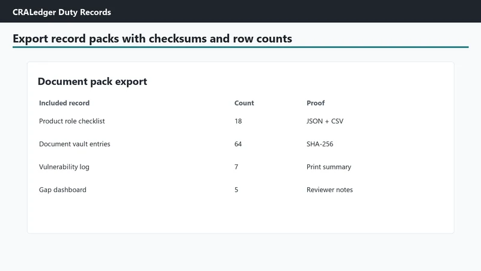Click the CRALedger Duty Records title

(62, 12)
